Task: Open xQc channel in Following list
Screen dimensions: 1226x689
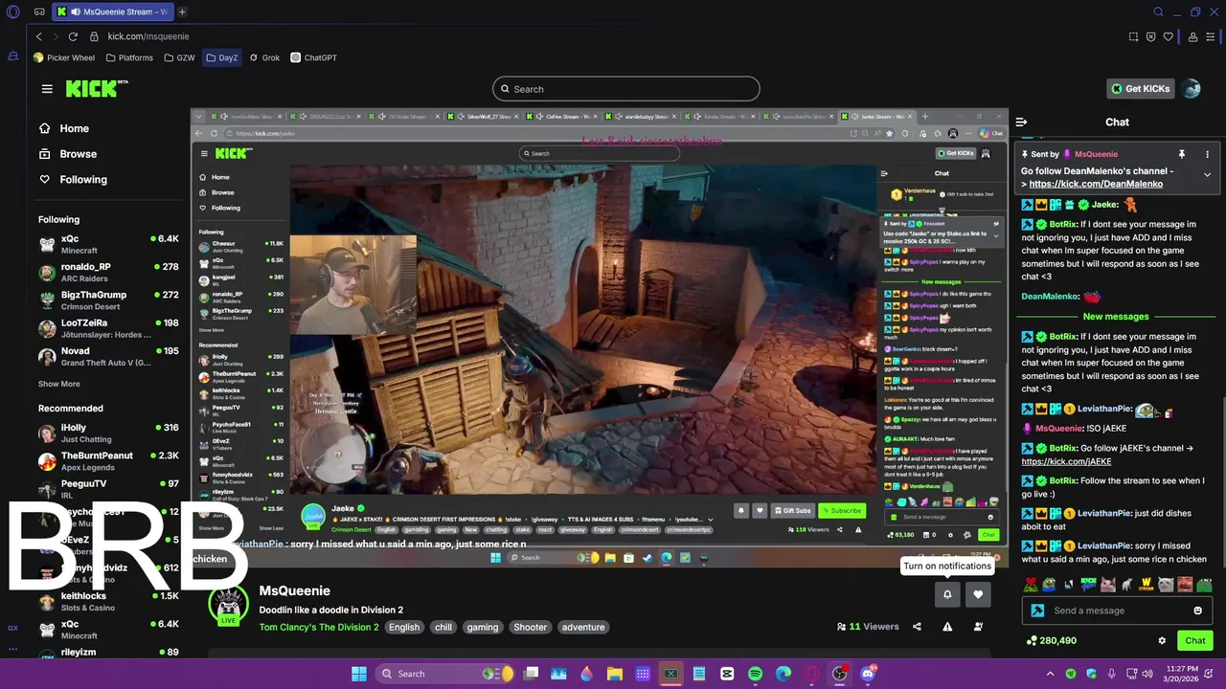Action: [x=108, y=244]
